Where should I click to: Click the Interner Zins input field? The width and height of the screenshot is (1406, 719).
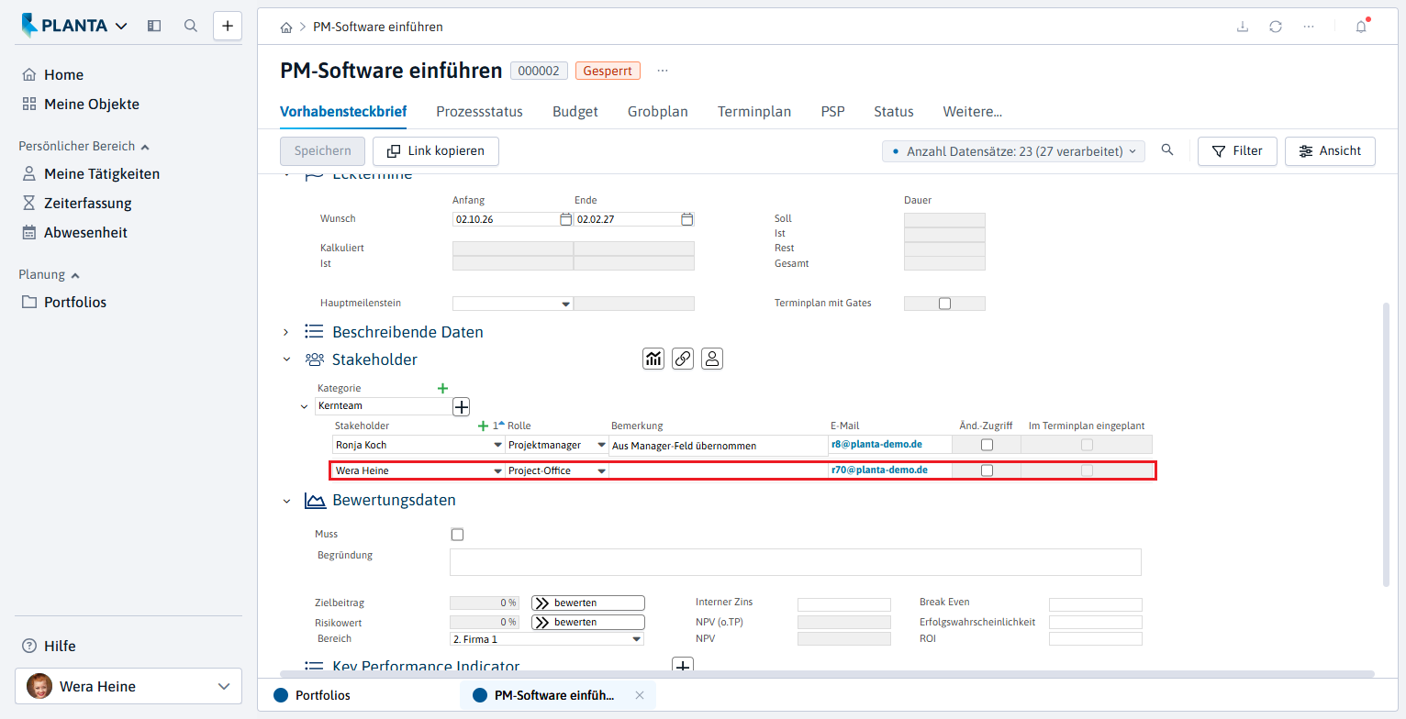pos(844,604)
